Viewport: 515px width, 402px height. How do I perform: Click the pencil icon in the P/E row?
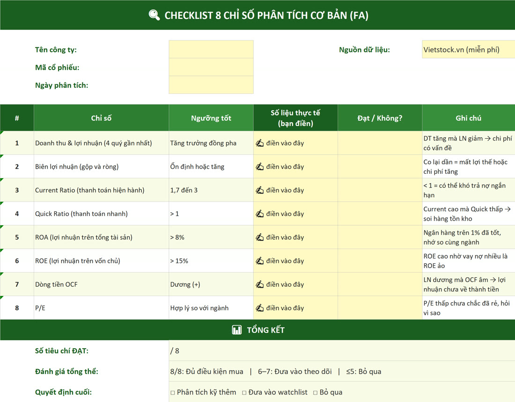pyautogui.click(x=260, y=308)
